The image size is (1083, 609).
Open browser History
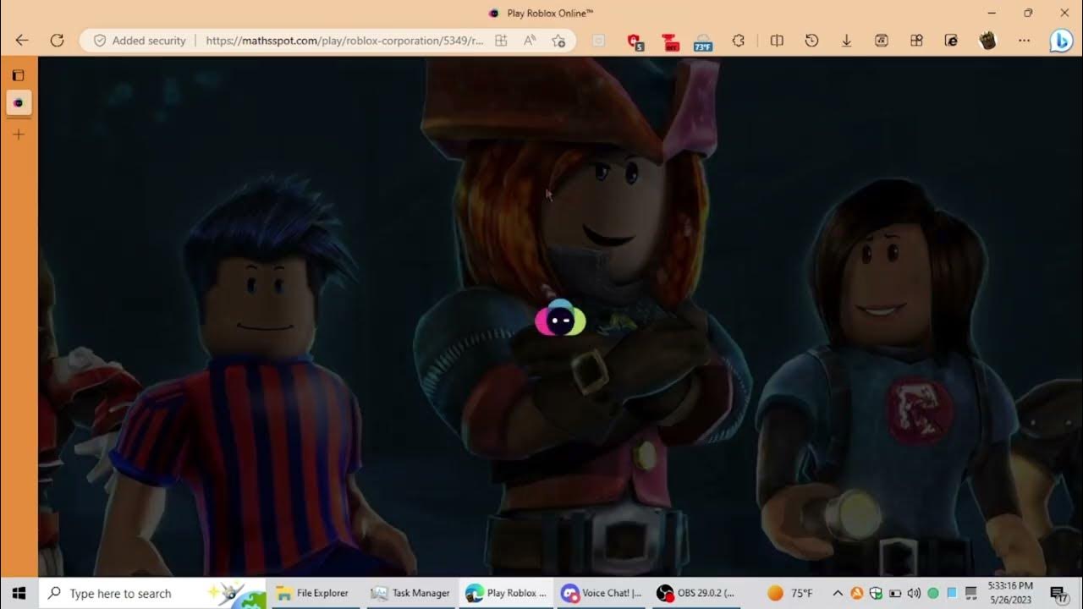click(x=811, y=40)
